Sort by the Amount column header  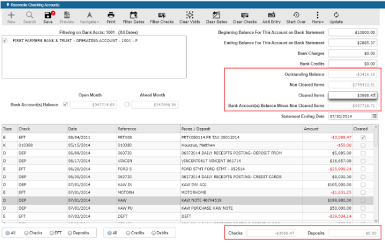327,129
